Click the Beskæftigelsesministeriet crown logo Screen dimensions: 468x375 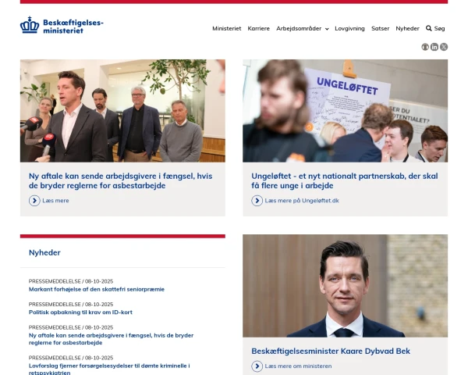pos(30,25)
